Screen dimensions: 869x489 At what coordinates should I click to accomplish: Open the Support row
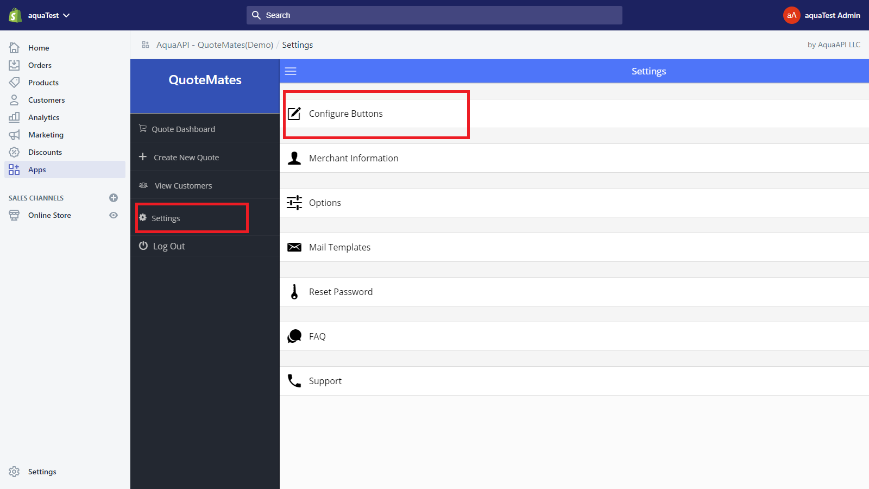click(x=574, y=381)
